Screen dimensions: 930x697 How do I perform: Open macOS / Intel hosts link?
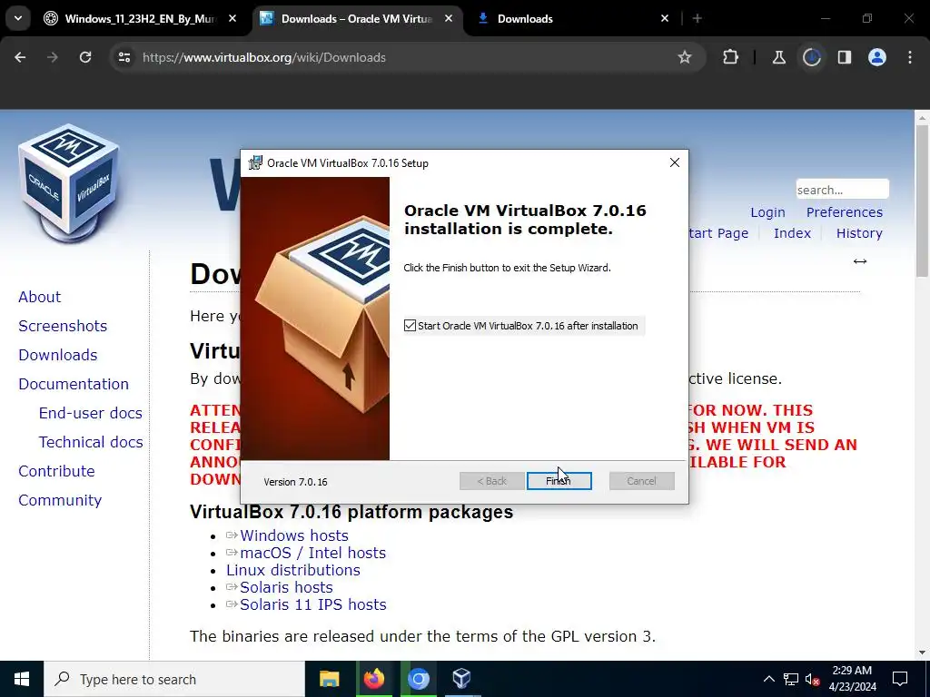tap(312, 553)
